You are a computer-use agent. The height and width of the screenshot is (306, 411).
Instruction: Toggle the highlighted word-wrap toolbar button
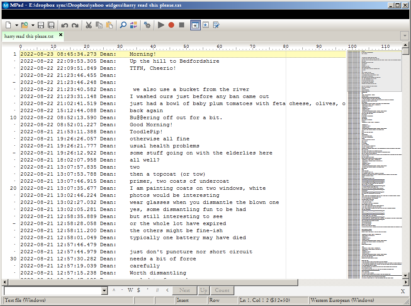tap(195, 25)
